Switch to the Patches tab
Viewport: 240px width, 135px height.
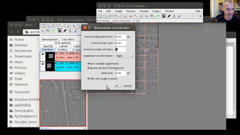[48, 49]
